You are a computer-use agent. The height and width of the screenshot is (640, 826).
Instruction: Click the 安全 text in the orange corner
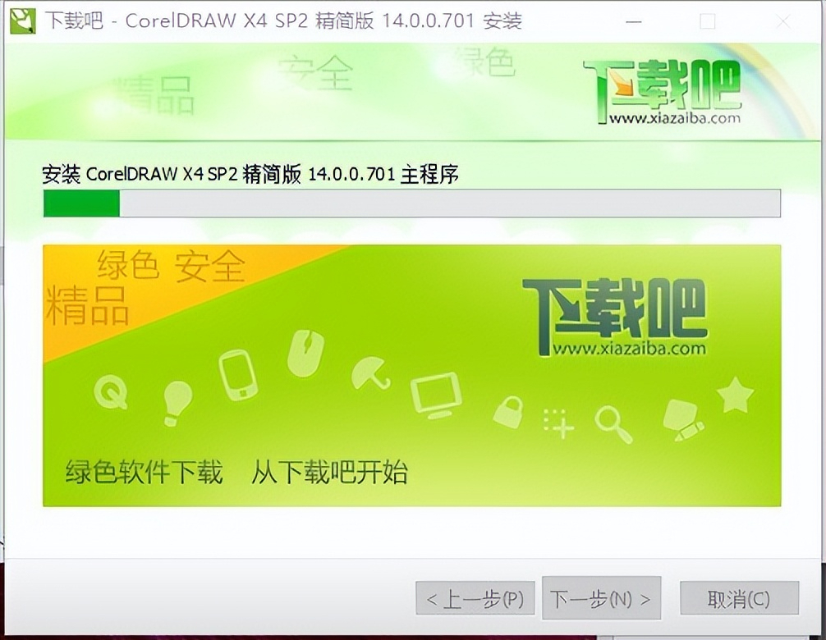click(209, 267)
